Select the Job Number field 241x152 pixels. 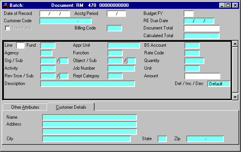(121, 69)
